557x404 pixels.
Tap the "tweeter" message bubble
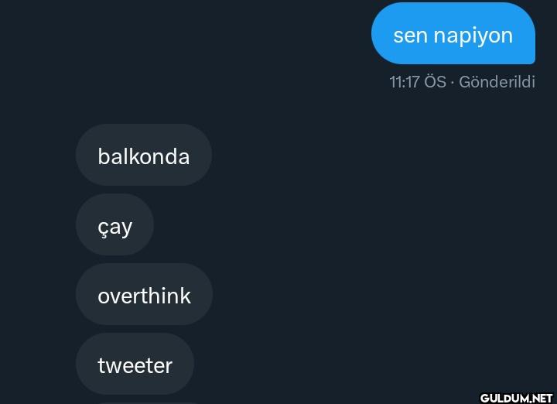(x=135, y=364)
